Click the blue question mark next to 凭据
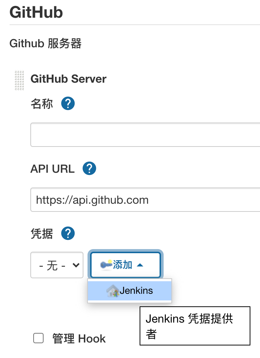 coord(68,233)
